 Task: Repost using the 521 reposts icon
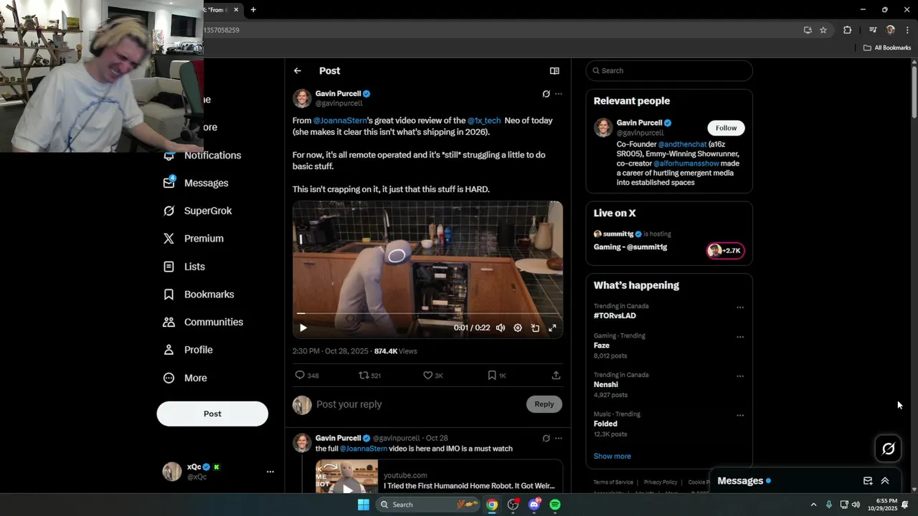[369, 376]
